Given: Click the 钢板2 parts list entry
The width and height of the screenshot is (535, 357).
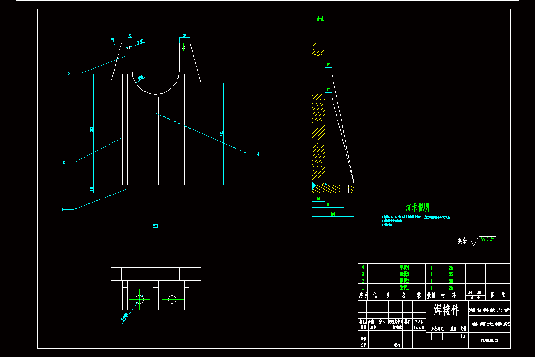Looking at the screenshot, I should [405, 281].
